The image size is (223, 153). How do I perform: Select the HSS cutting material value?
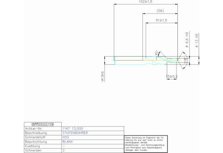coord(66,137)
